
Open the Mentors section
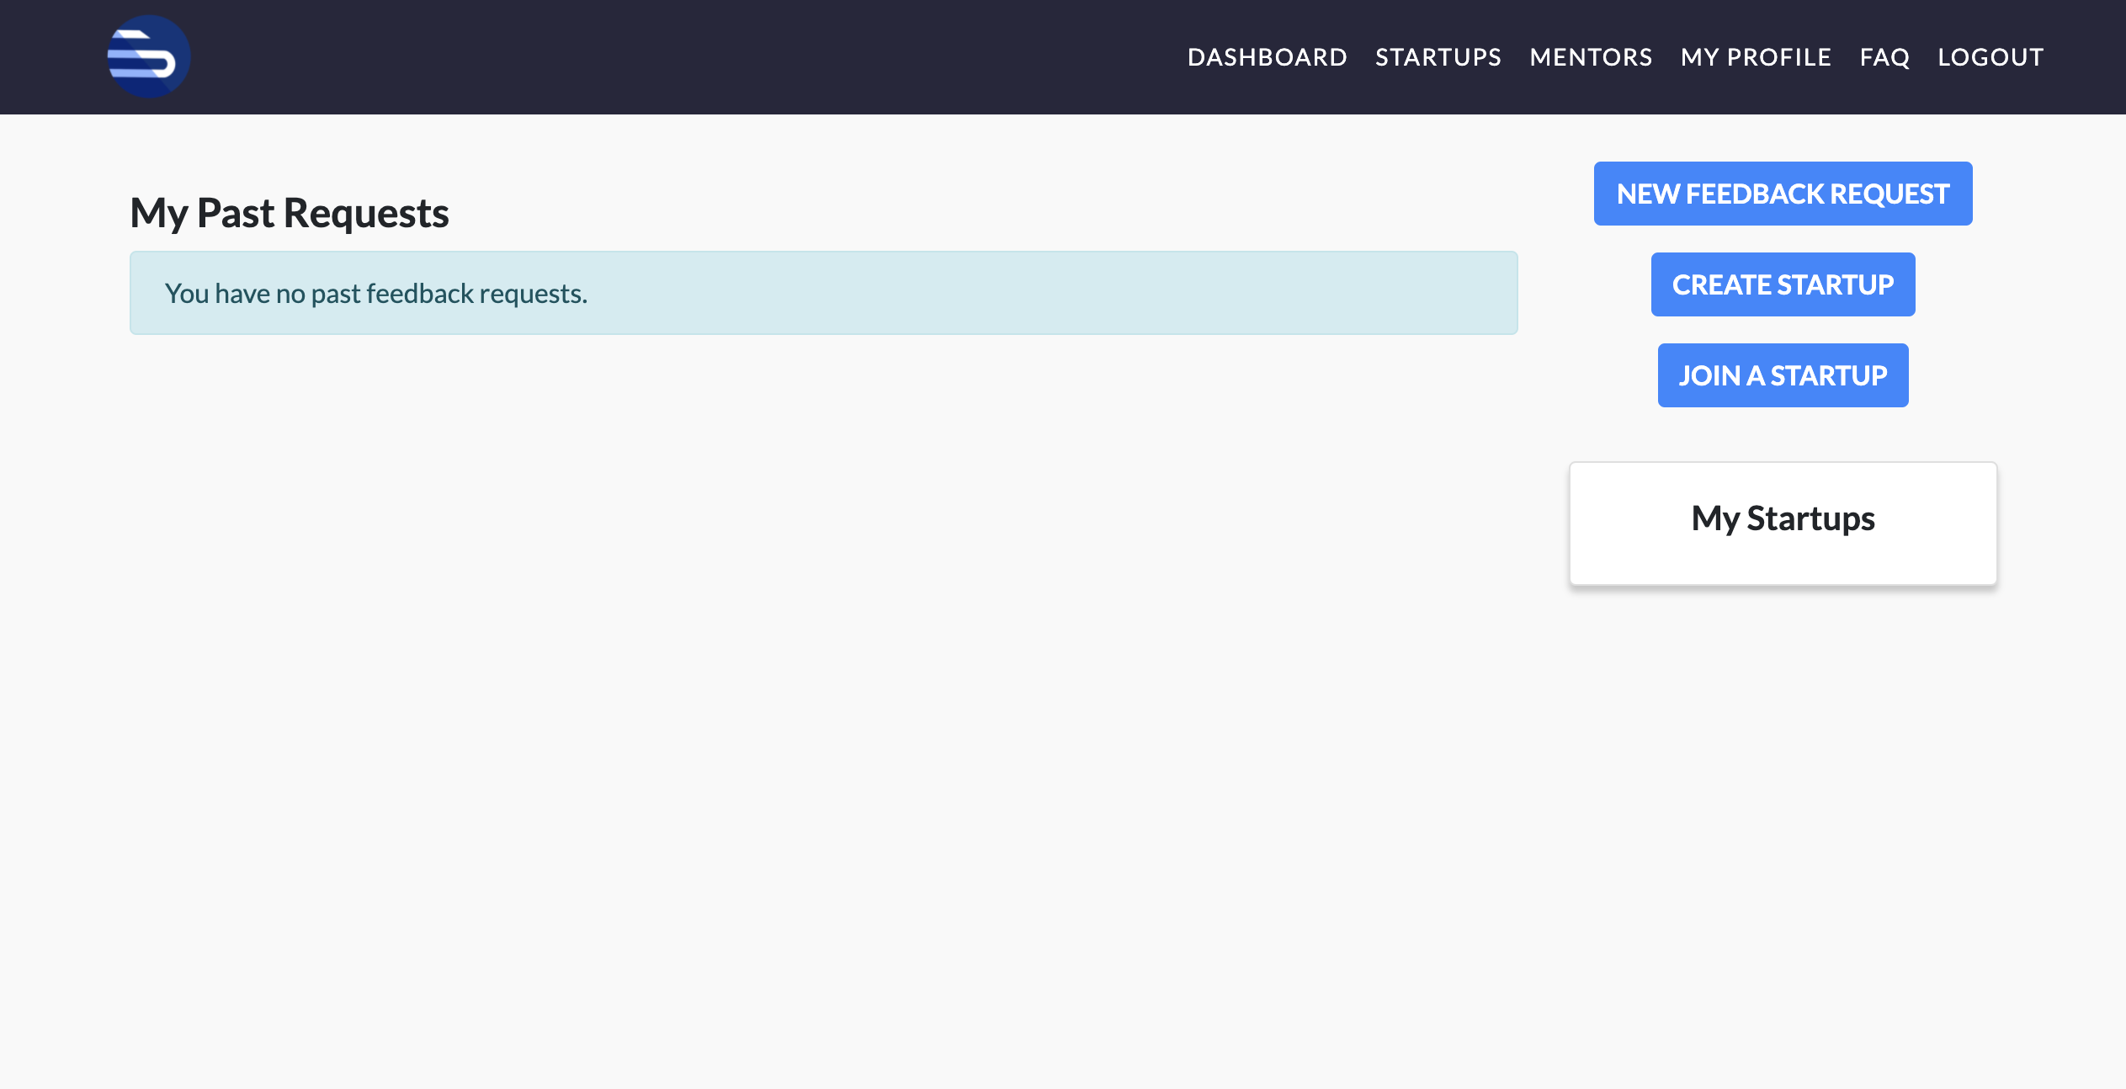(x=1591, y=57)
